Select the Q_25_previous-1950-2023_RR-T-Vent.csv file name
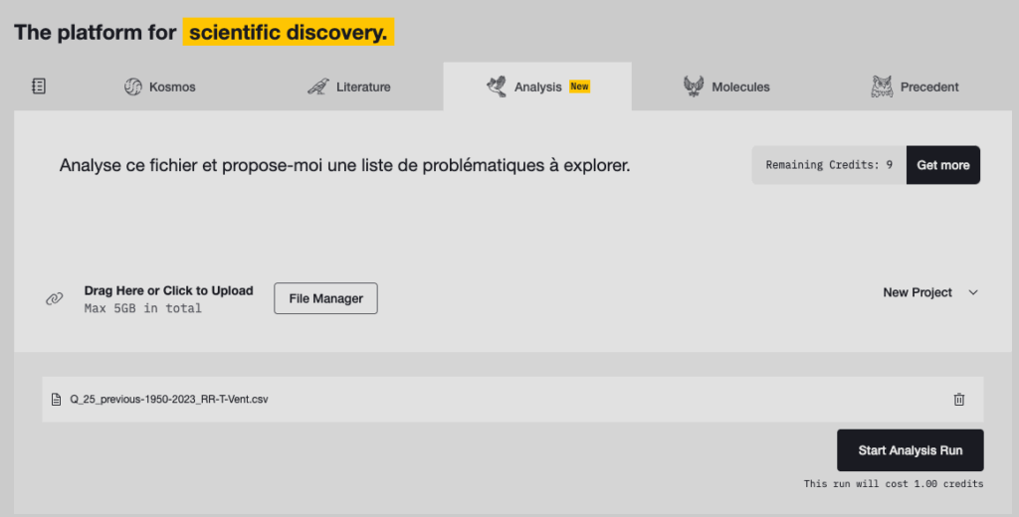 click(x=169, y=400)
